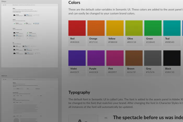Select the Red color swatch

click(77, 28)
